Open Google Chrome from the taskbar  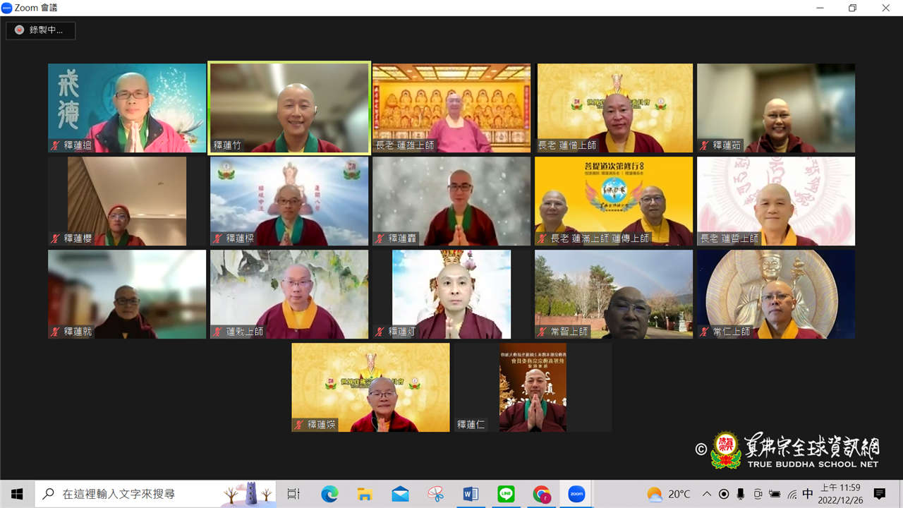pyautogui.click(x=541, y=494)
